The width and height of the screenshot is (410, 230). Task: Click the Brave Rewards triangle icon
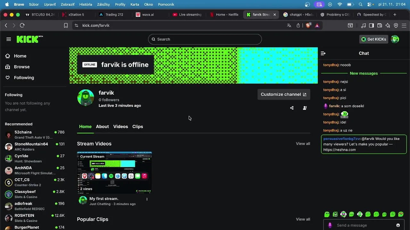[317, 25]
